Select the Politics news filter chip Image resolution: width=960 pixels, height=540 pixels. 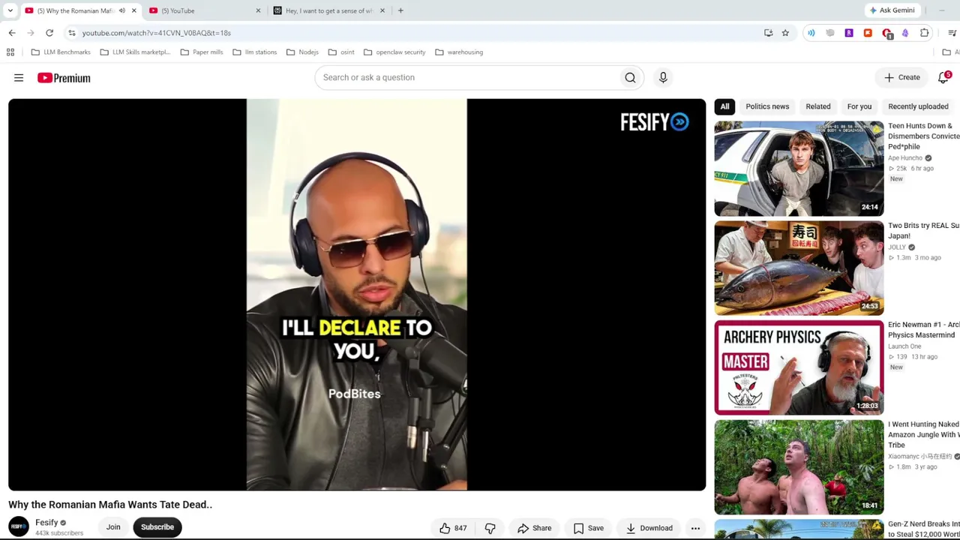[x=767, y=106]
